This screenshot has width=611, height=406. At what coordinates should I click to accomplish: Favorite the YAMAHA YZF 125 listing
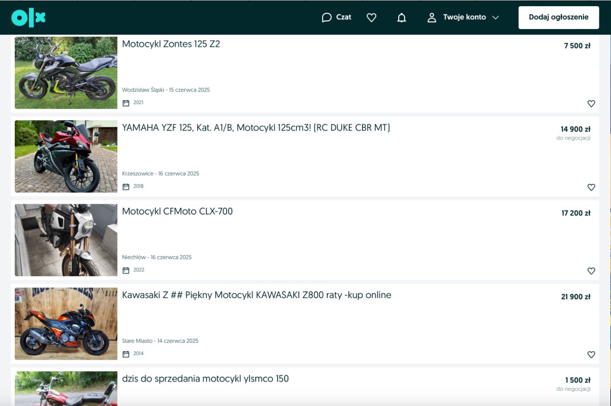click(x=591, y=187)
